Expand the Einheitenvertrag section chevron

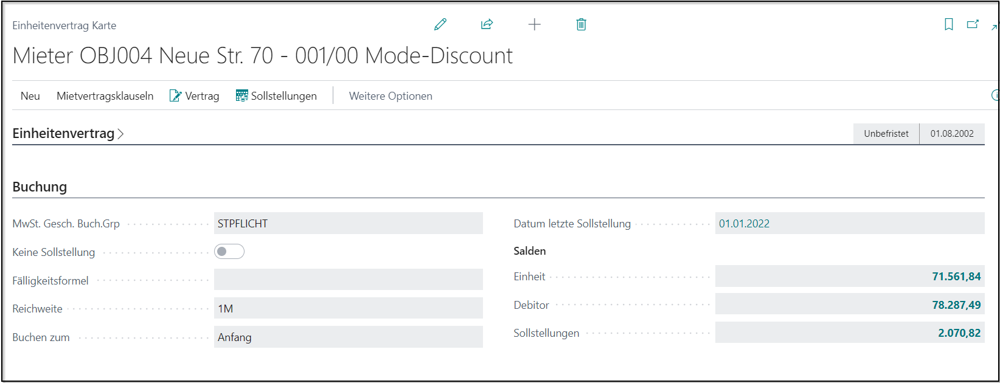[x=120, y=134]
